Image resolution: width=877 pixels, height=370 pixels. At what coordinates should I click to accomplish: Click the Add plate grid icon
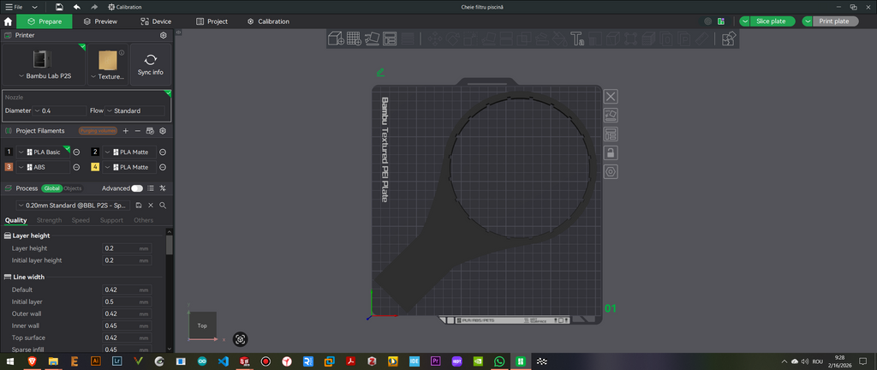[x=354, y=39]
